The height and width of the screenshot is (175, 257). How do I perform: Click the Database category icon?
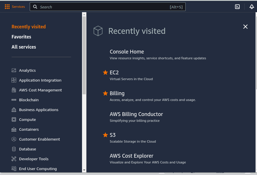coord(14,149)
